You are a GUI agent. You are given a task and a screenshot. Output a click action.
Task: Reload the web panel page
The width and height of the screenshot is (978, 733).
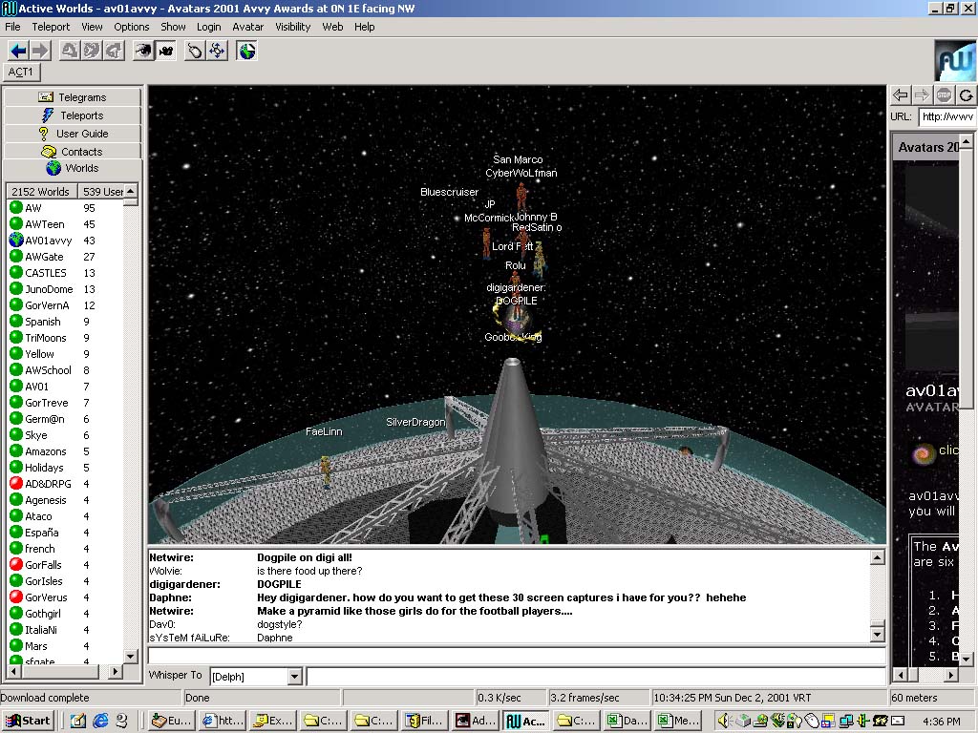point(967,94)
